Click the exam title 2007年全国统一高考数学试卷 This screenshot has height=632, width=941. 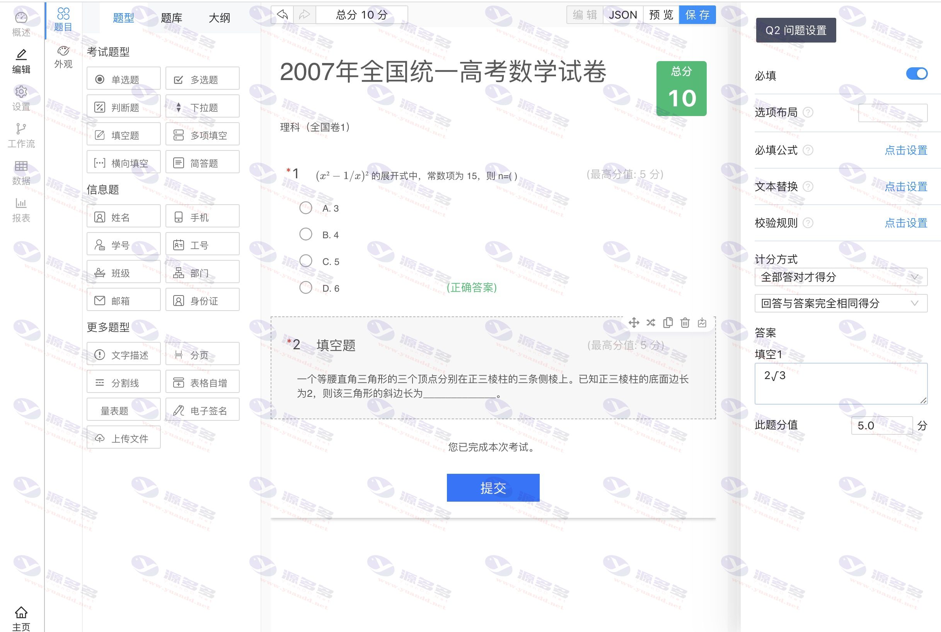[443, 72]
